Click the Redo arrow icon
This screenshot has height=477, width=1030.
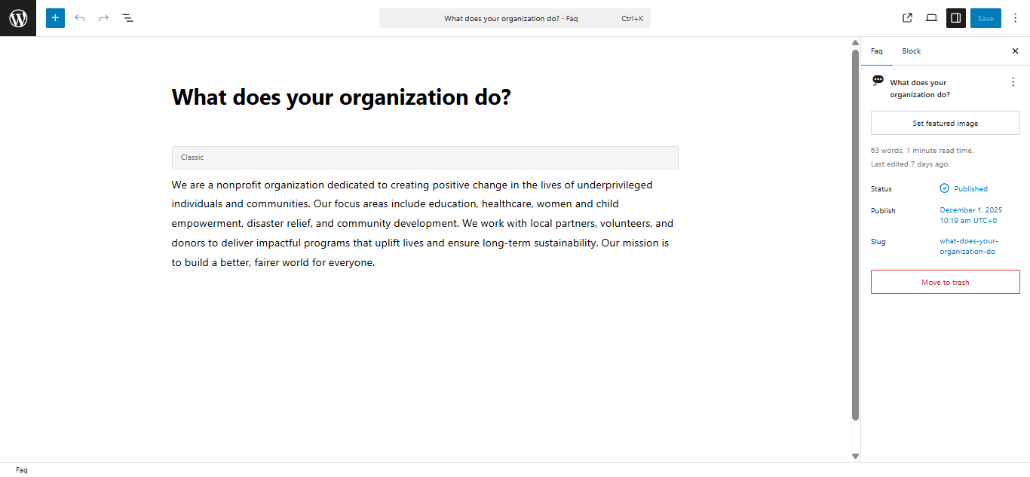(104, 18)
